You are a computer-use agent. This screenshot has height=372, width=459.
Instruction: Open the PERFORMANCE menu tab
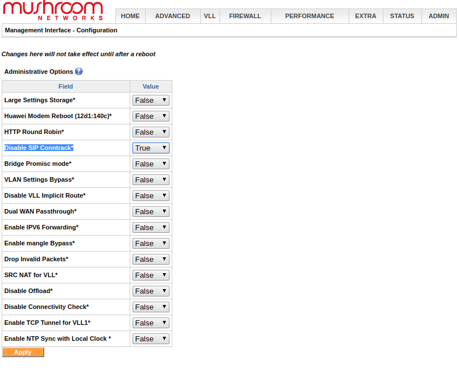309,16
